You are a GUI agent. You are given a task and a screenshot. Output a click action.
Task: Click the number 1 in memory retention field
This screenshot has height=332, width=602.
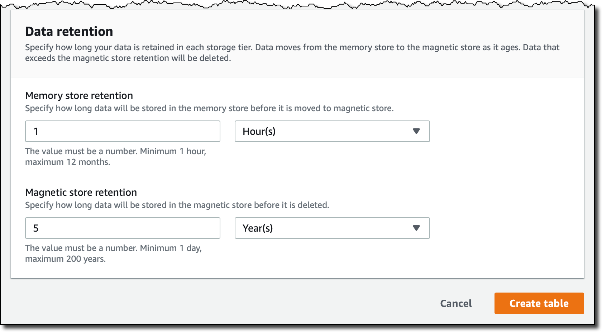[36, 131]
